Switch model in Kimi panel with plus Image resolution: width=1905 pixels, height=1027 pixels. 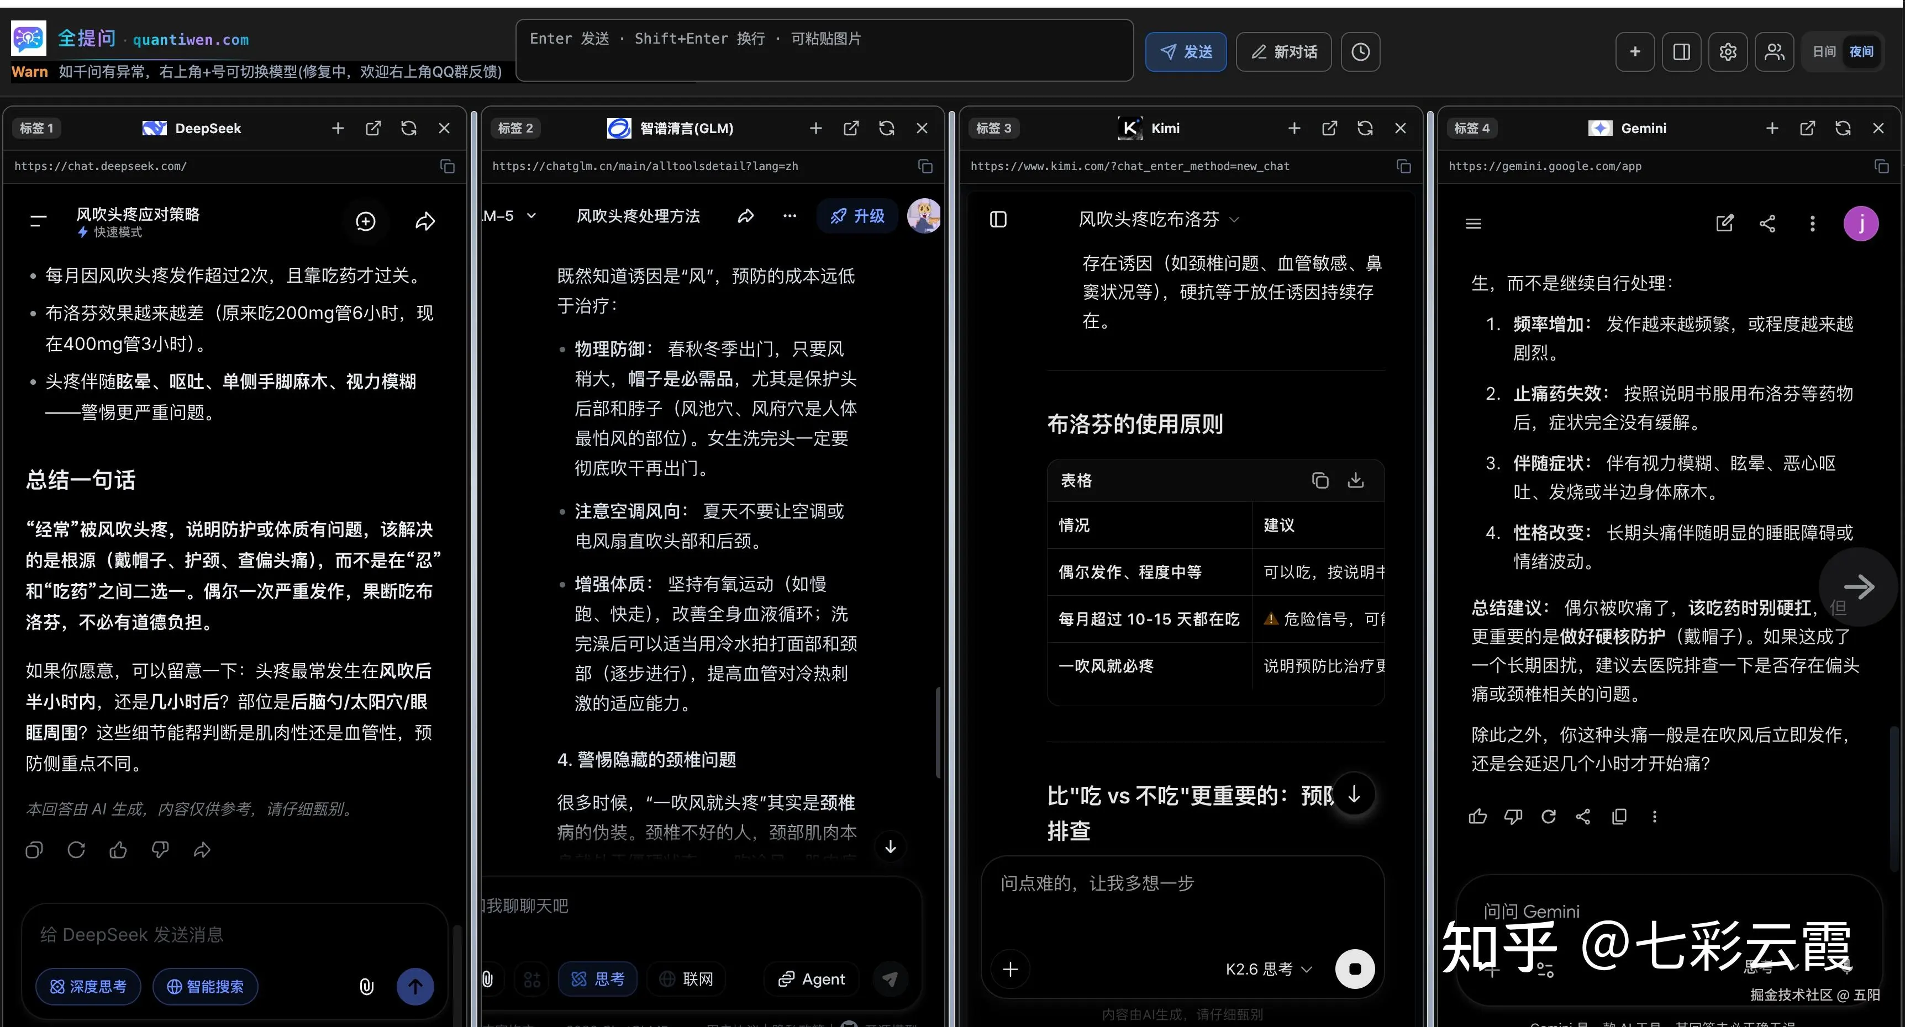(1294, 128)
